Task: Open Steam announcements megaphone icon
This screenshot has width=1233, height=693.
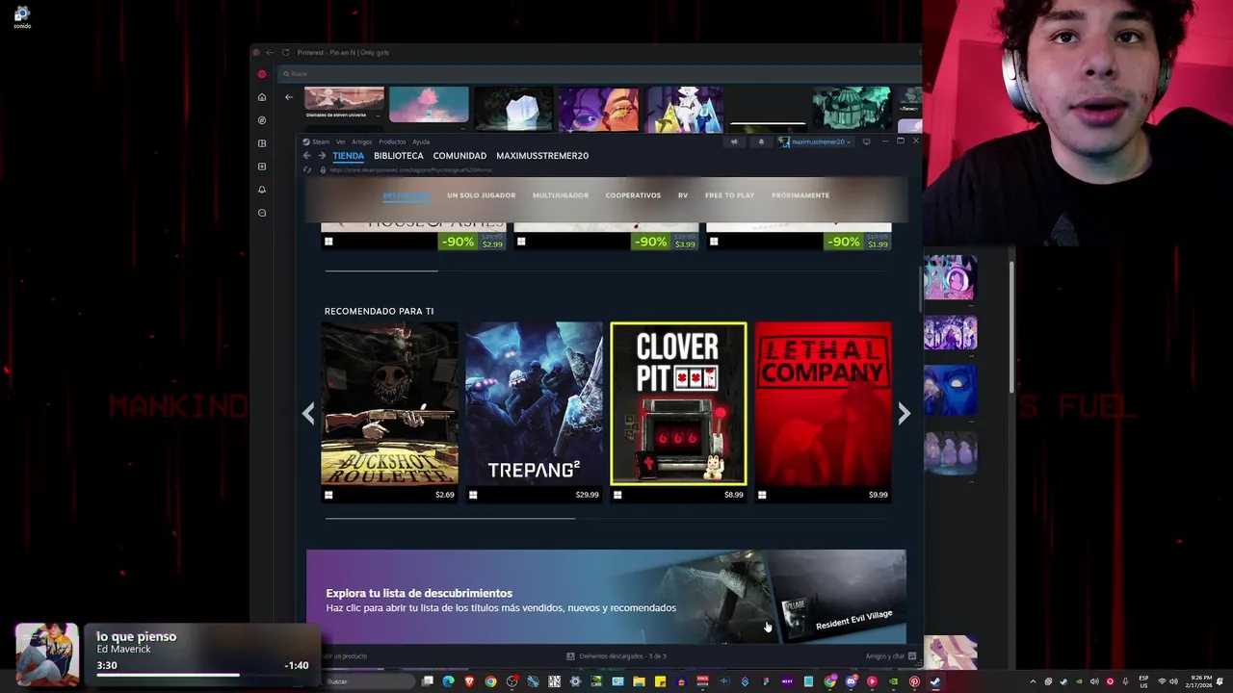Action: point(734,141)
